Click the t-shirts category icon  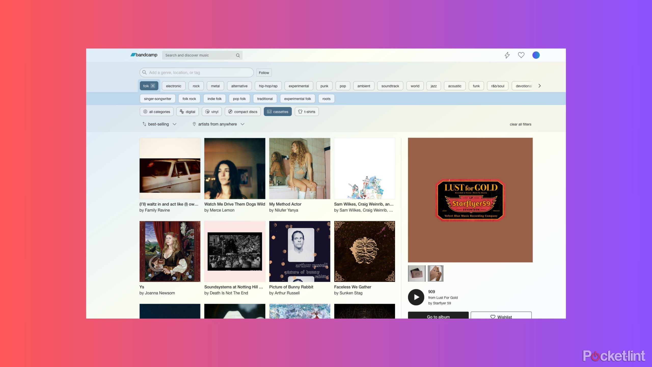(300, 112)
